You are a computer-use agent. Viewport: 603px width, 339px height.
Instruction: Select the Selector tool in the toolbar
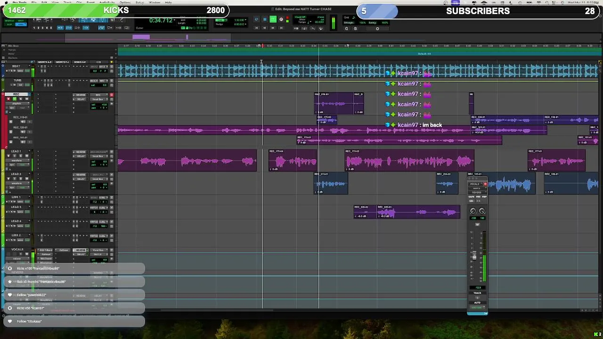click(x=93, y=20)
